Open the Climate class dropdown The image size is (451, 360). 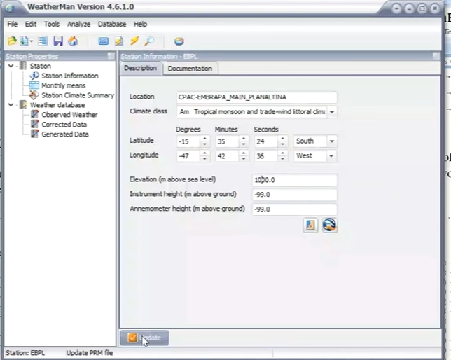coord(332,112)
